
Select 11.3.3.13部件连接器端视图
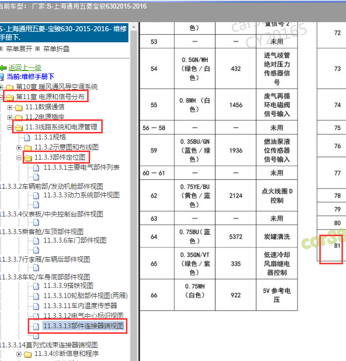click(84, 326)
